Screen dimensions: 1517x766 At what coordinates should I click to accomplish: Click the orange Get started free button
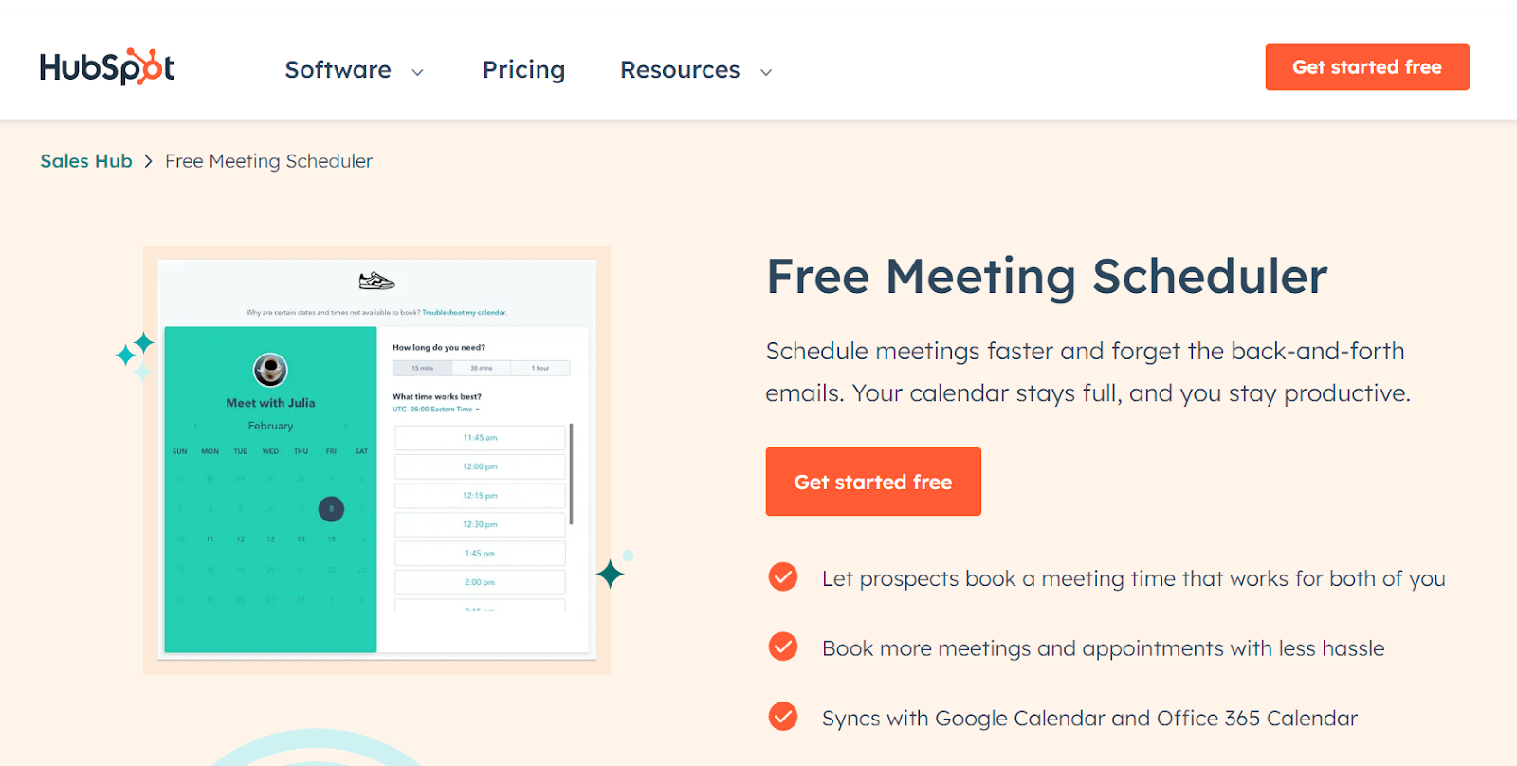(x=872, y=481)
